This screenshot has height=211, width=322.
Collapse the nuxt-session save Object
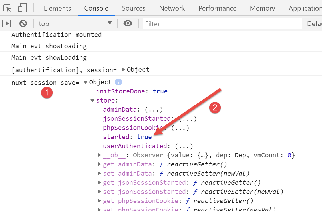coord(85,82)
